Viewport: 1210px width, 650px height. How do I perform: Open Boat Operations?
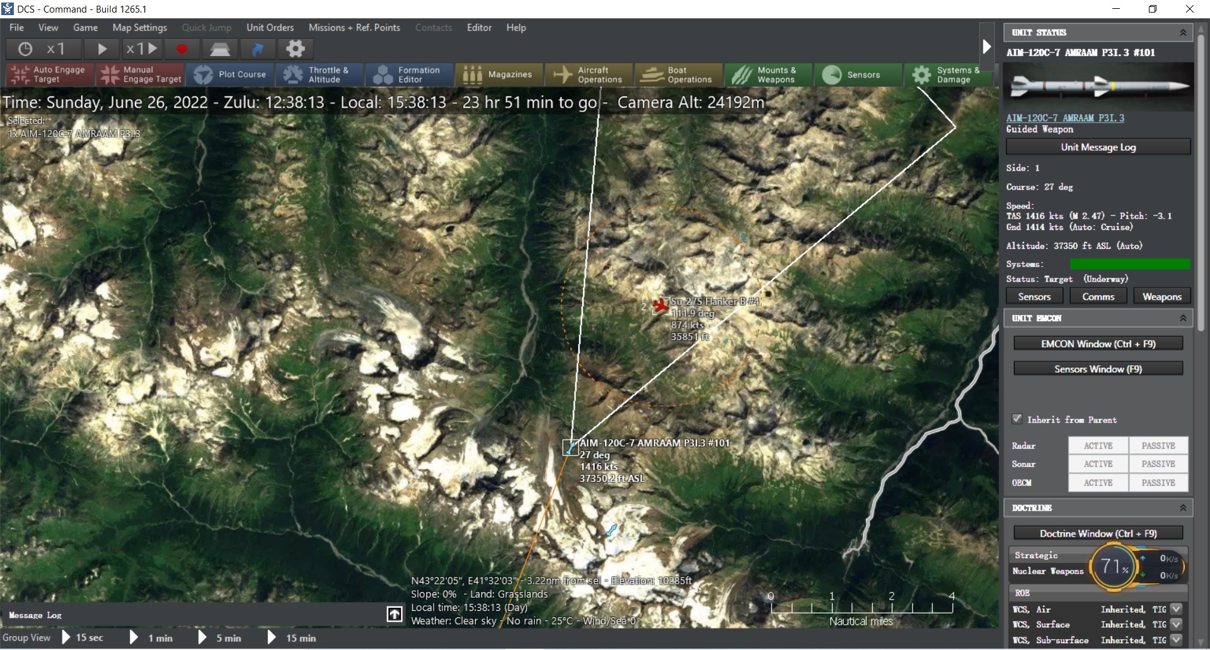(679, 74)
